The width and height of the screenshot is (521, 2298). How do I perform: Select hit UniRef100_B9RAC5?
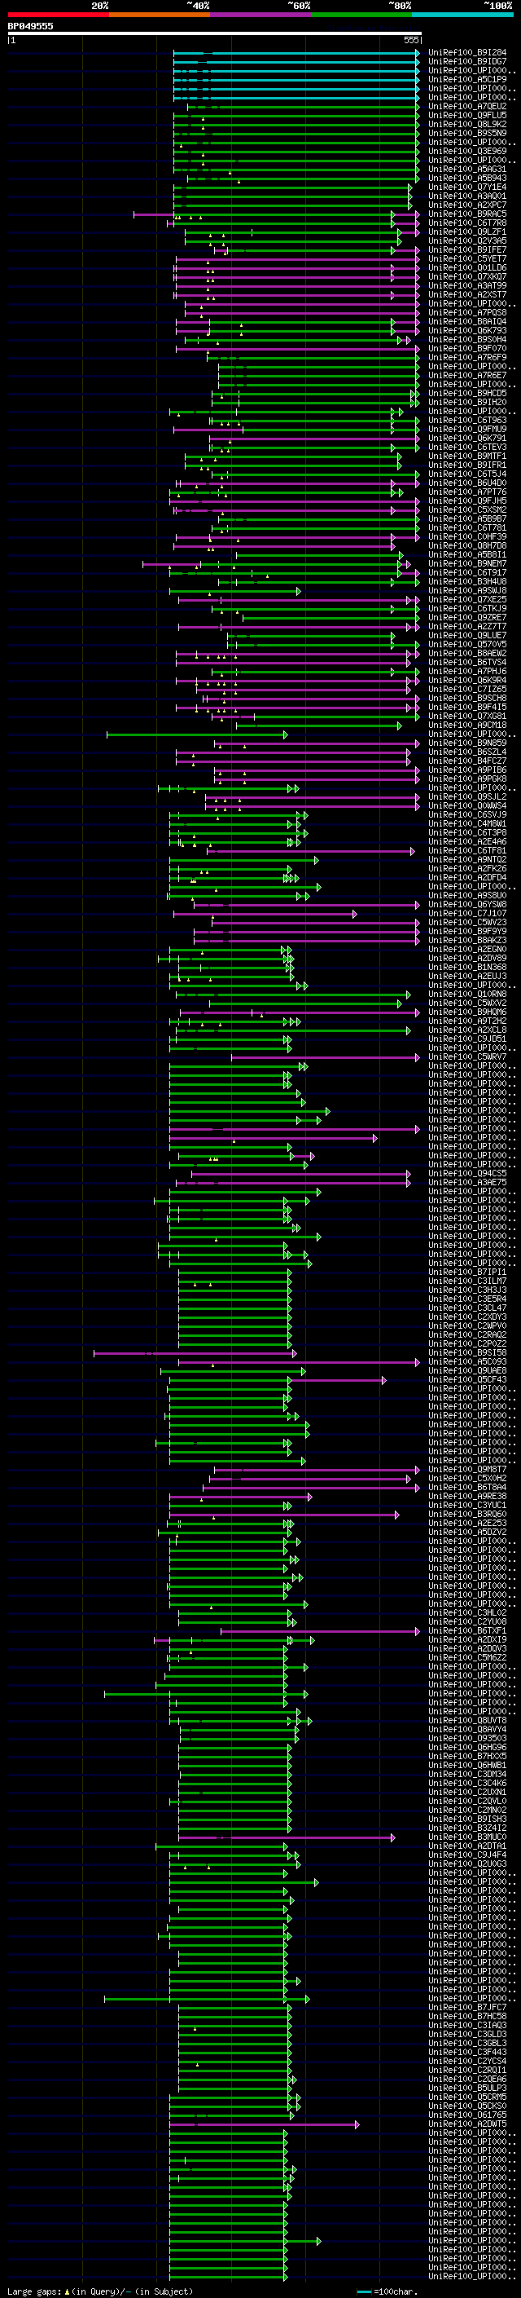tap(466, 214)
